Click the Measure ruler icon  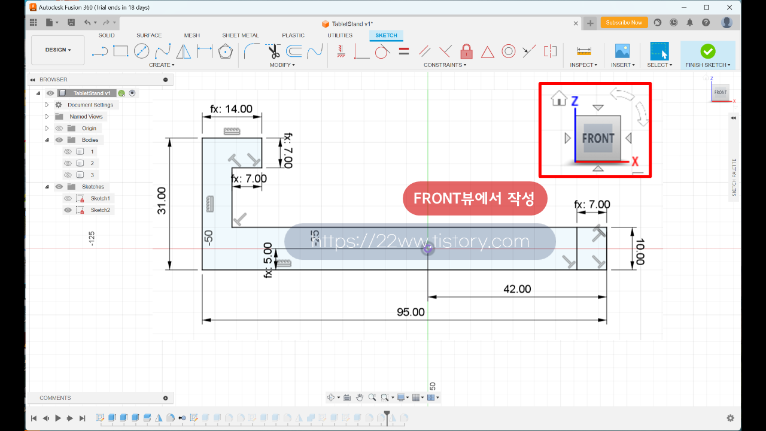(584, 51)
